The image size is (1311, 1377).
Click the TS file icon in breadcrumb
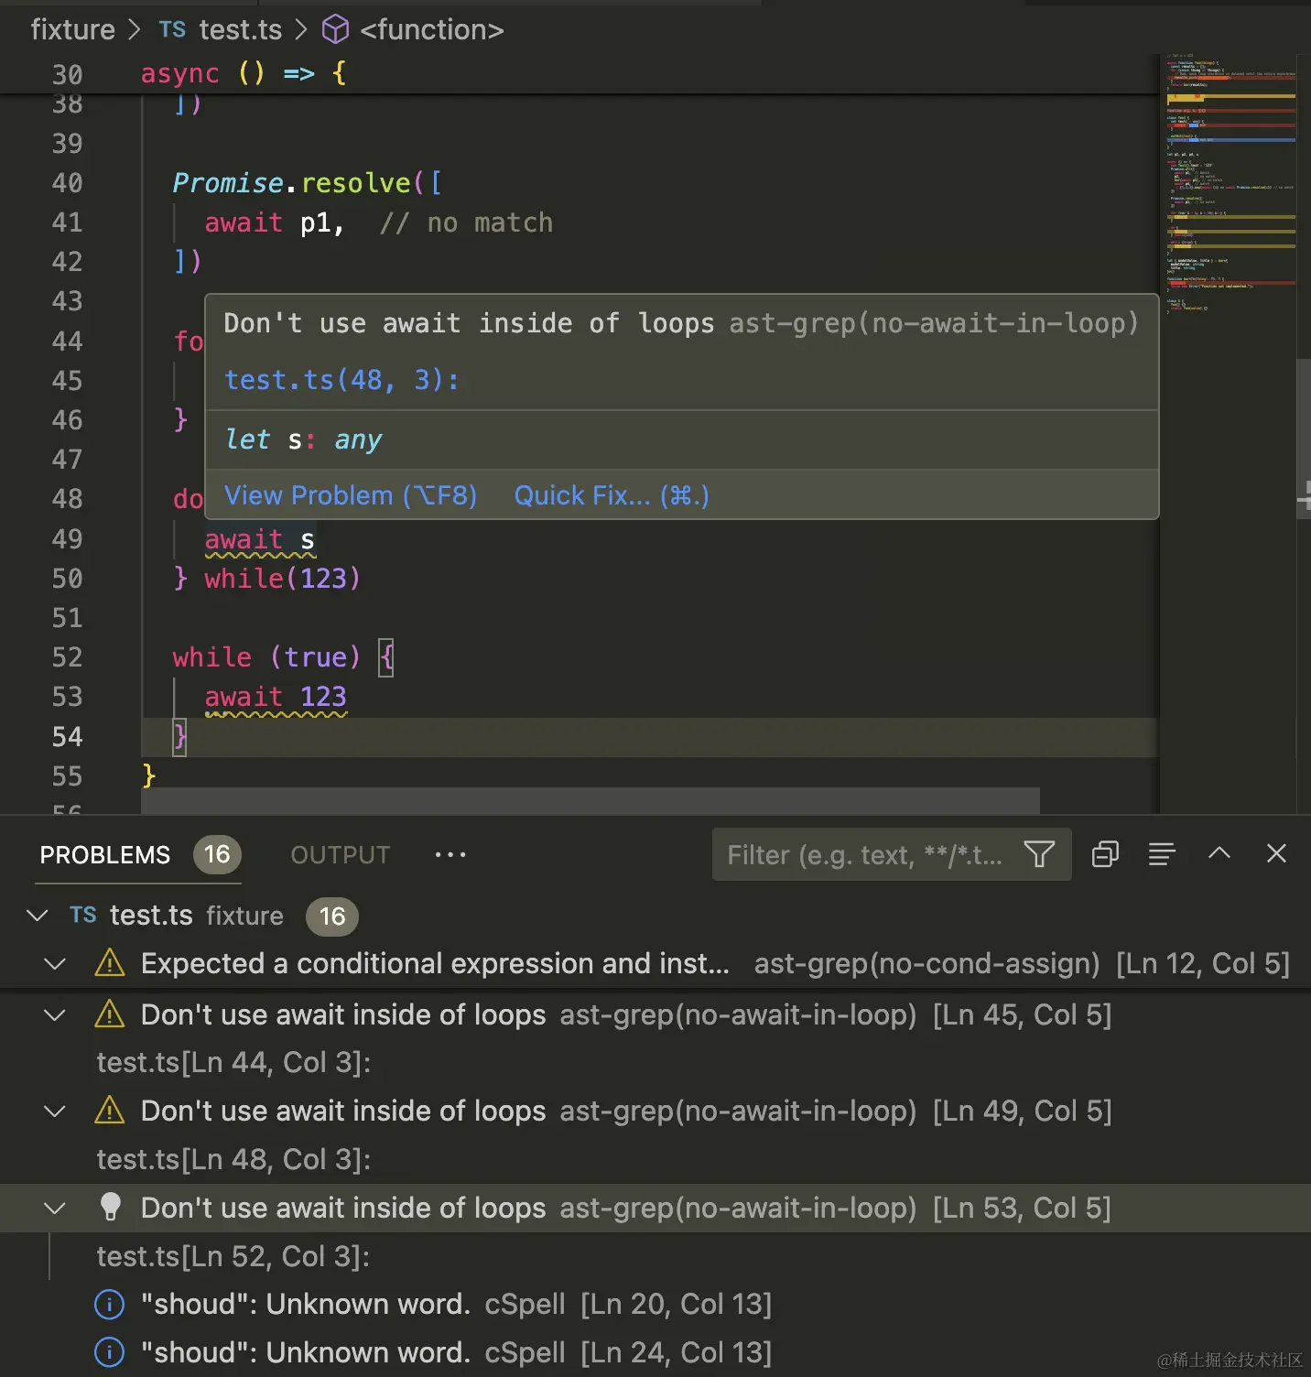tap(172, 29)
